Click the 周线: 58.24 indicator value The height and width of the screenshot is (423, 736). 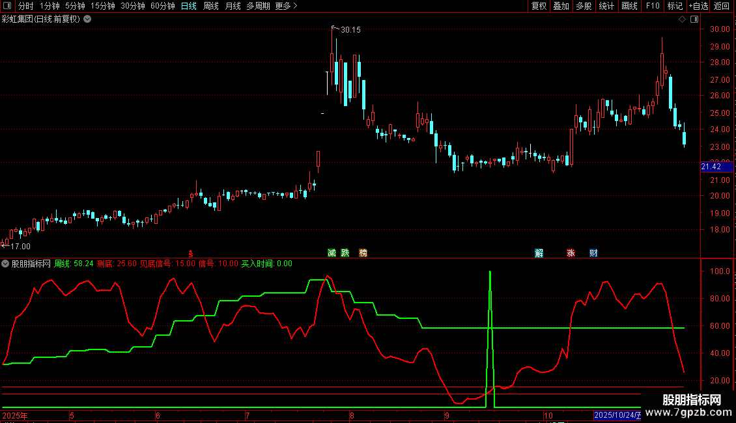(74, 264)
